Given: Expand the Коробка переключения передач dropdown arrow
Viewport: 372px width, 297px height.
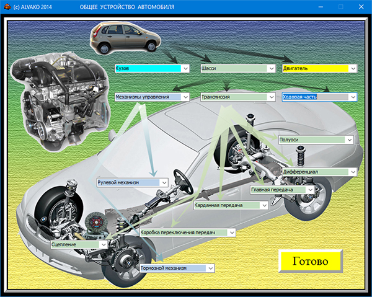Looking at the screenshot, I should [232, 233].
